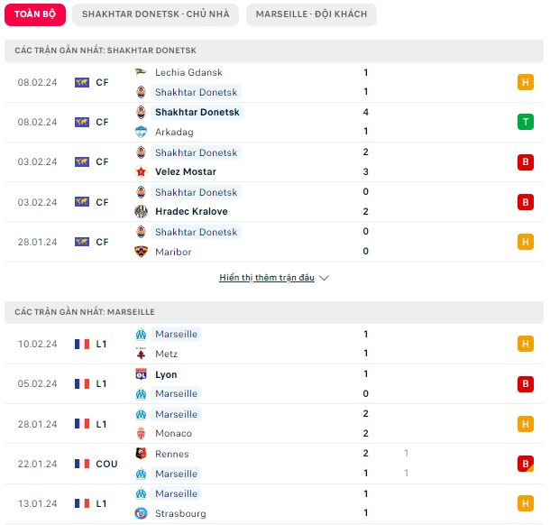
Task: Click the orange H badge on Marseille vs Metz
Action: point(525,344)
